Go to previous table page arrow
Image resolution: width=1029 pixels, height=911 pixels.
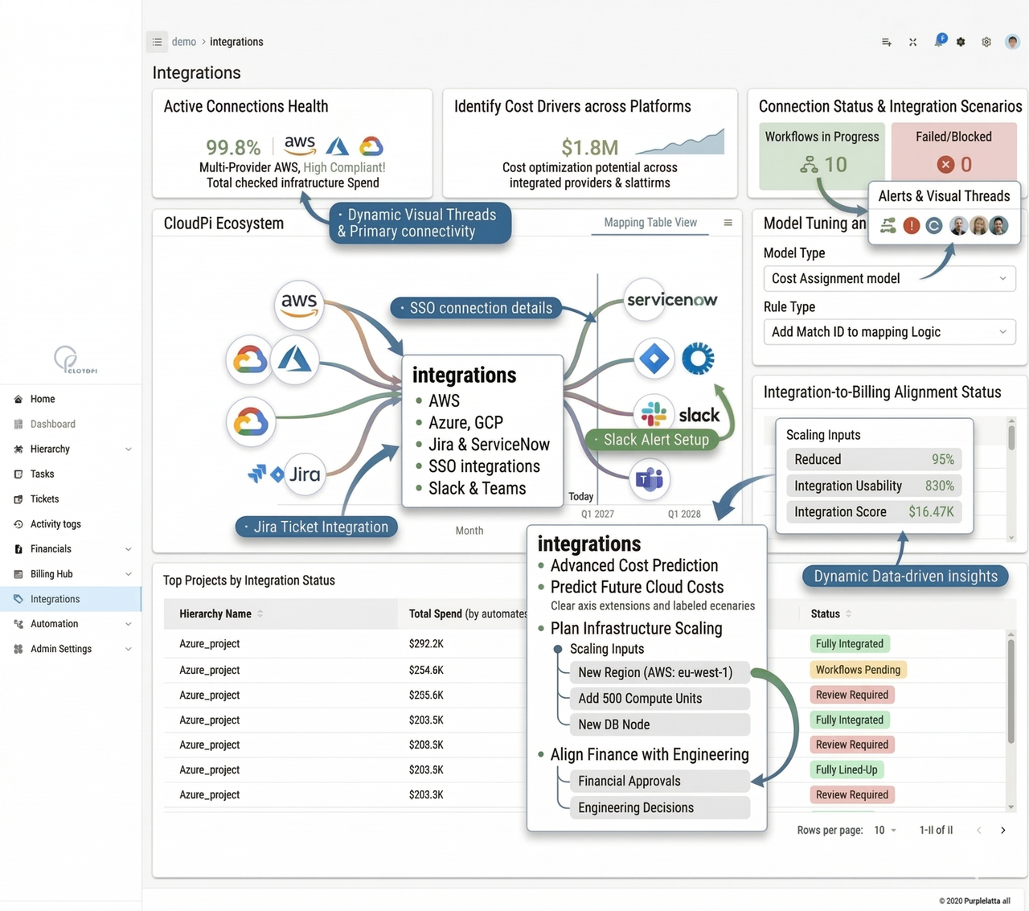978,830
